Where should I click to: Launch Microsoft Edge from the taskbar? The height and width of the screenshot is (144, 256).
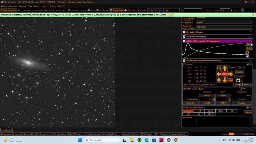coord(147,140)
